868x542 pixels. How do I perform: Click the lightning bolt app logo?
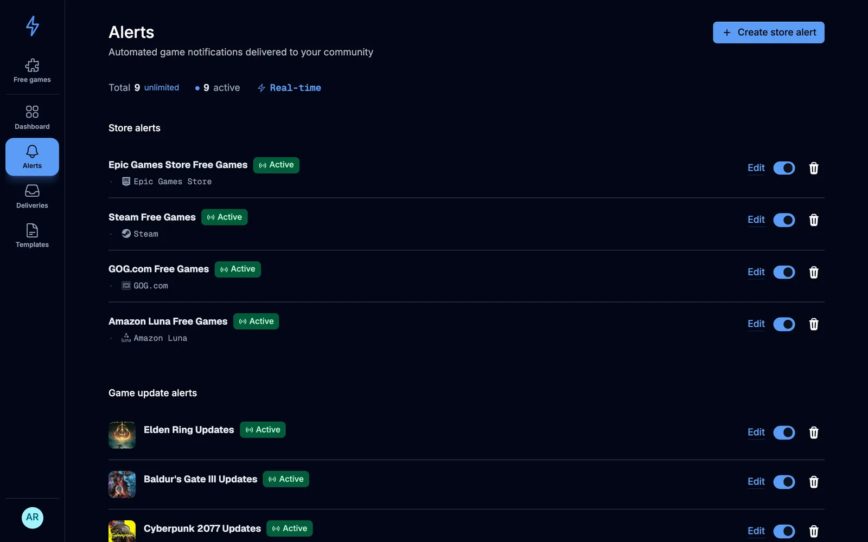click(33, 25)
